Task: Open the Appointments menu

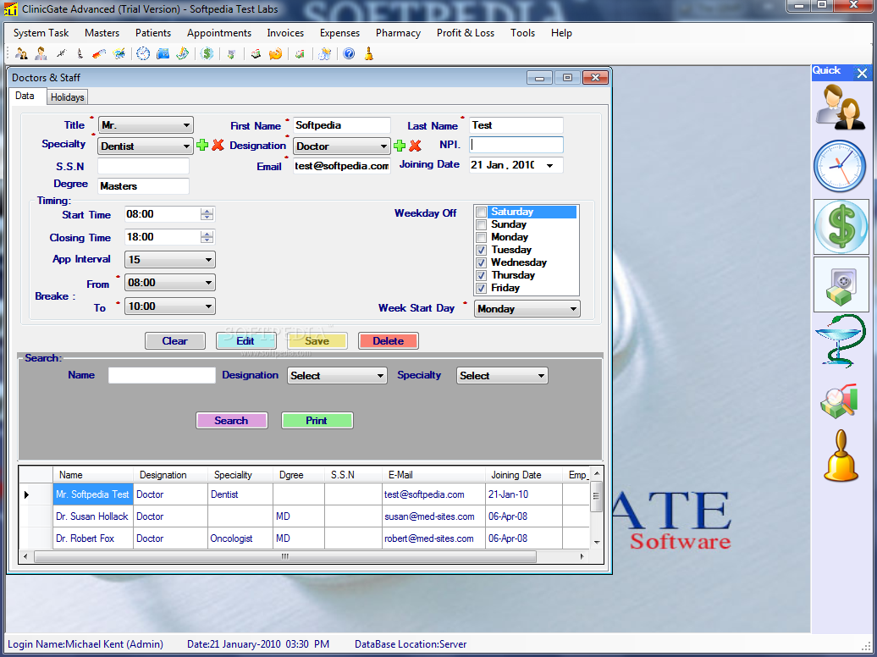Action: [x=218, y=33]
